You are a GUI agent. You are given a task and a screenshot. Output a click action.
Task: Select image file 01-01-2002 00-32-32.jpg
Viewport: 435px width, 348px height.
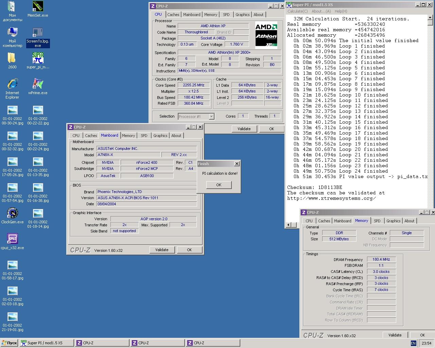pyautogui.click(x=12, y=141)
